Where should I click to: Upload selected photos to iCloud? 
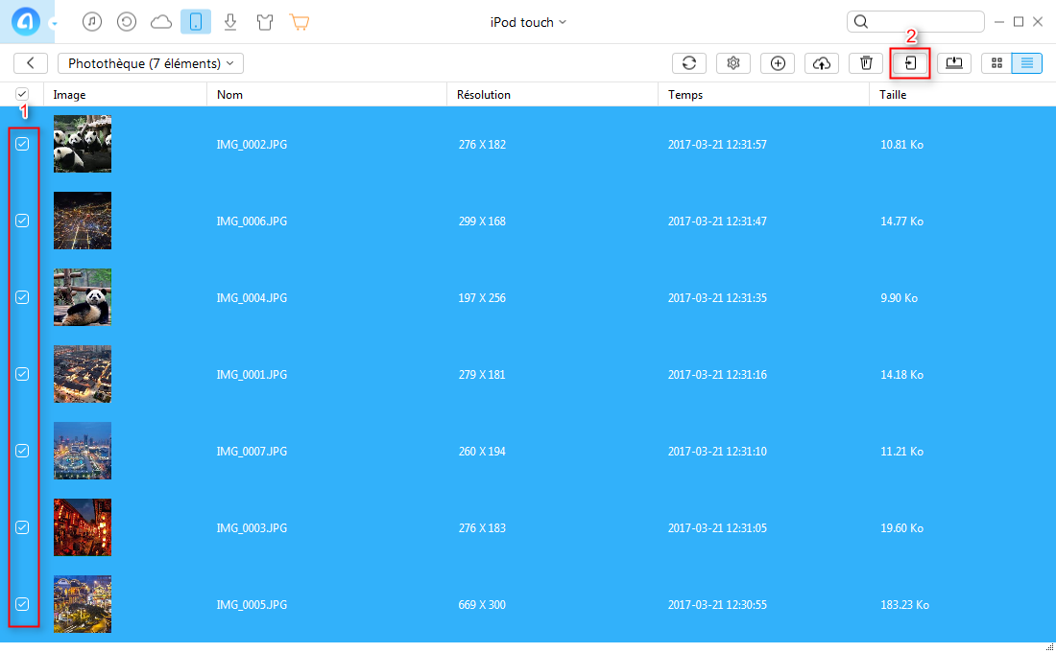pyautogui.click(x=822, y=63)
